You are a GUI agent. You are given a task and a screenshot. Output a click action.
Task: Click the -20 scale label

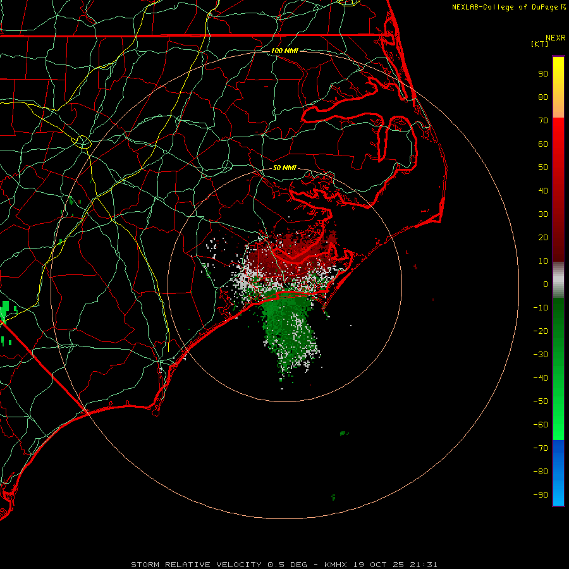click(541, 331)
